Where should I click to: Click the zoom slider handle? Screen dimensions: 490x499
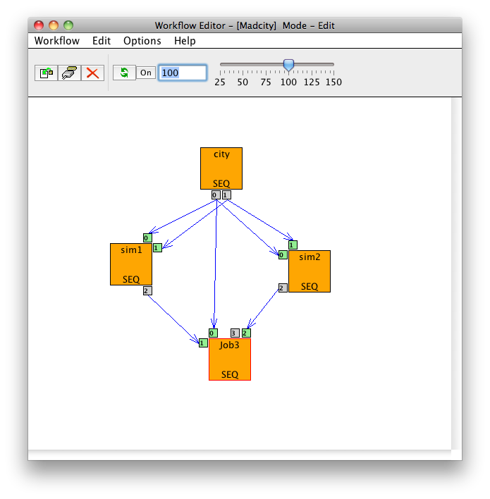pyautogui.click(x=288, y=65)
